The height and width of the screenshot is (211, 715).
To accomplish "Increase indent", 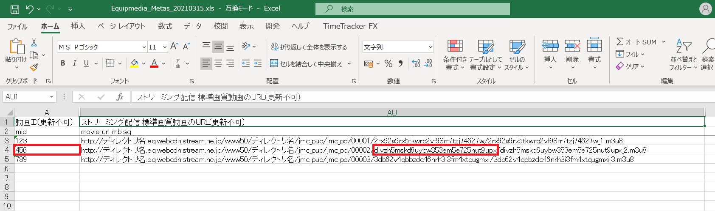I will [258, 63].
